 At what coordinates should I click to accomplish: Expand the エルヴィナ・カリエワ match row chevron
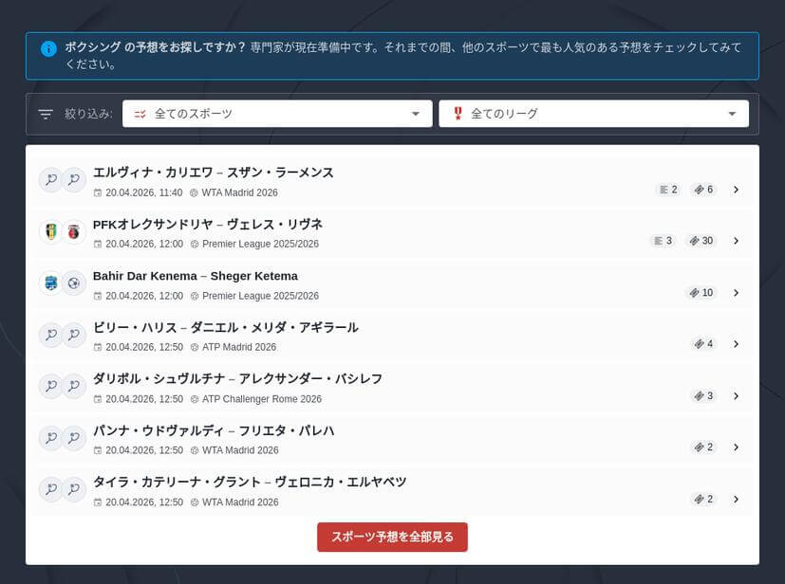point(736,190)
